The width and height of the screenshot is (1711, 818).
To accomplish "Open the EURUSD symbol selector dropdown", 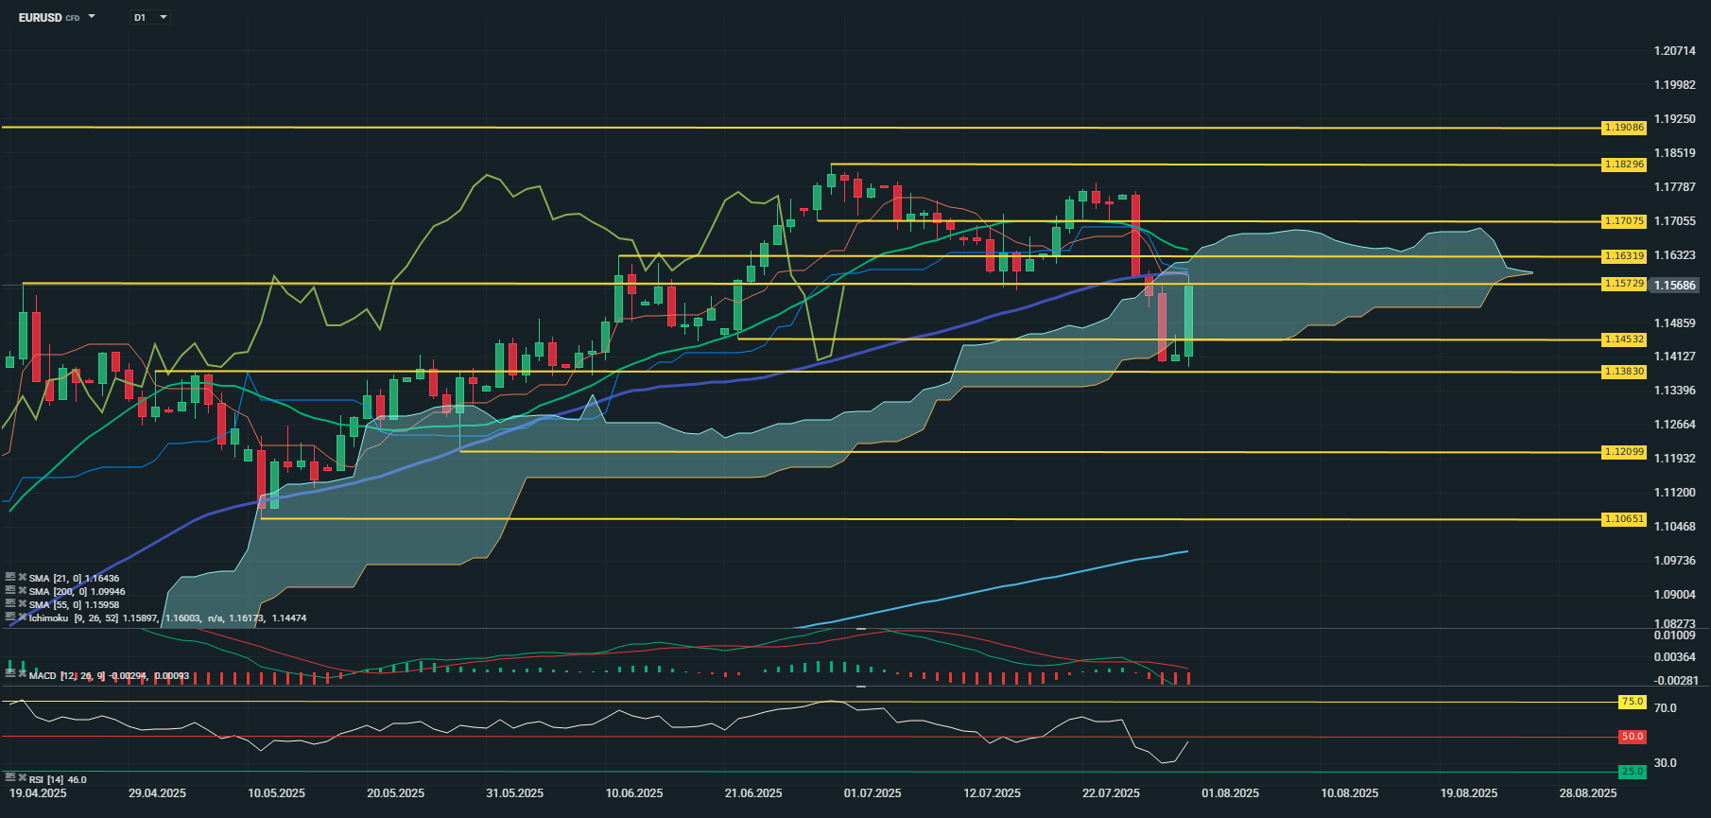I will point(92,17).
